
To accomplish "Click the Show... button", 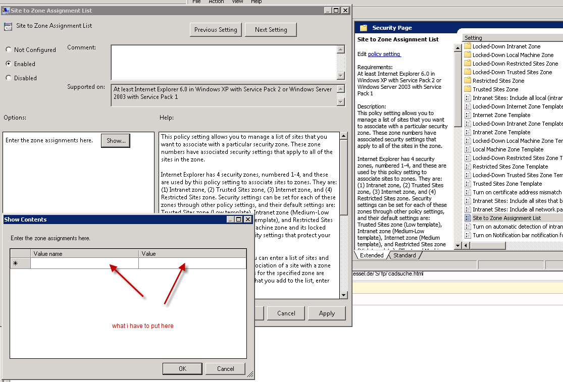I will (116, 141).
